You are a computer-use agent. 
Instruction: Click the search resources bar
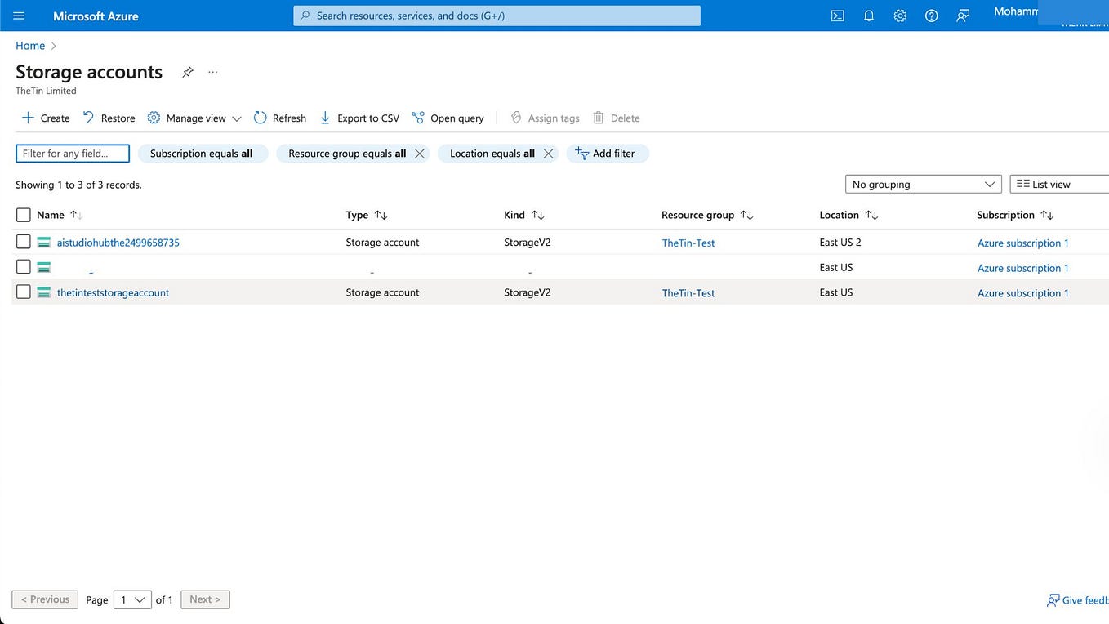click(x=497, y=16)
